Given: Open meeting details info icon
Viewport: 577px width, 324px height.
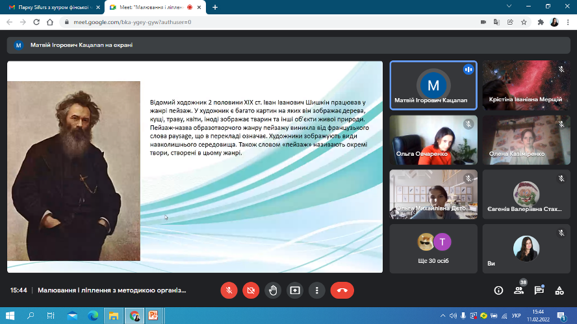Looking at the screenshot, I should [x=498, y=290].
